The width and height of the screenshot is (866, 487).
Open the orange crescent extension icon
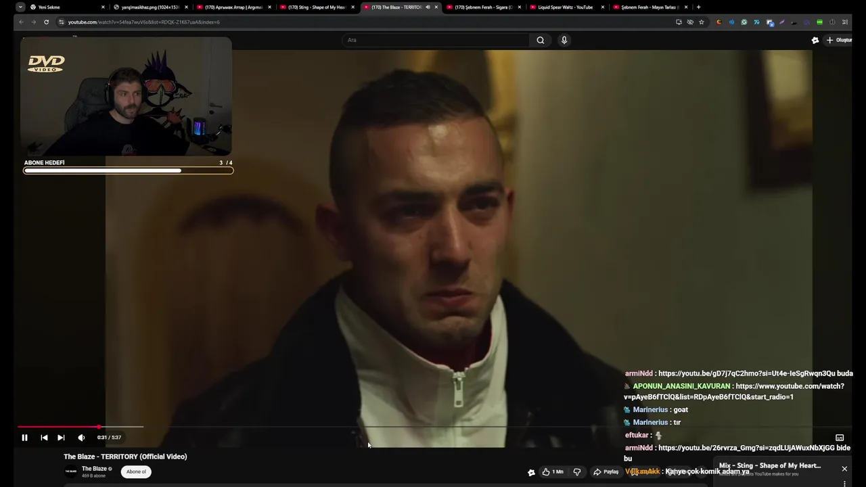pyautogui.click(x=719, y=22)
